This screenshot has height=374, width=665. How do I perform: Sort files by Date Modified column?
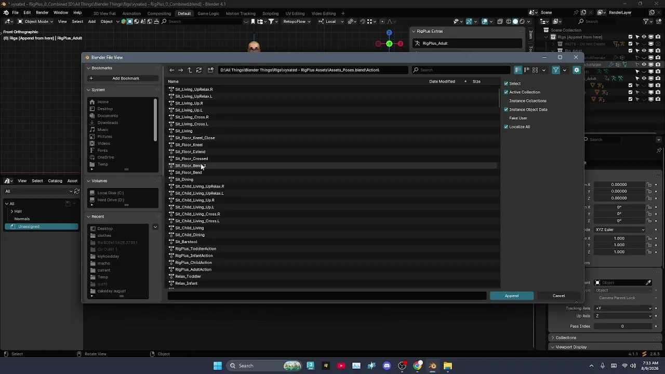tap(442, 82)
